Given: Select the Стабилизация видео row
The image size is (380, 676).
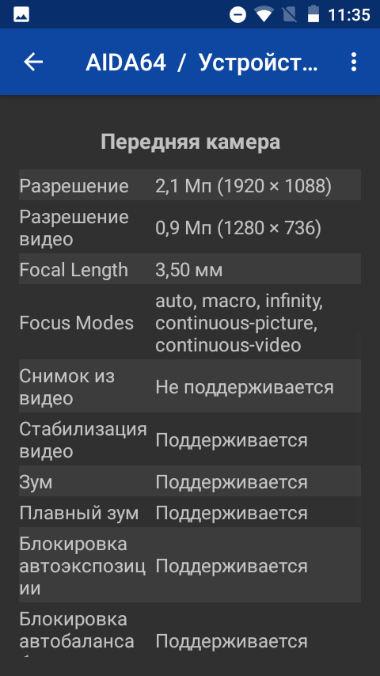Looking at the screenshot, I should tap(190, 439).
